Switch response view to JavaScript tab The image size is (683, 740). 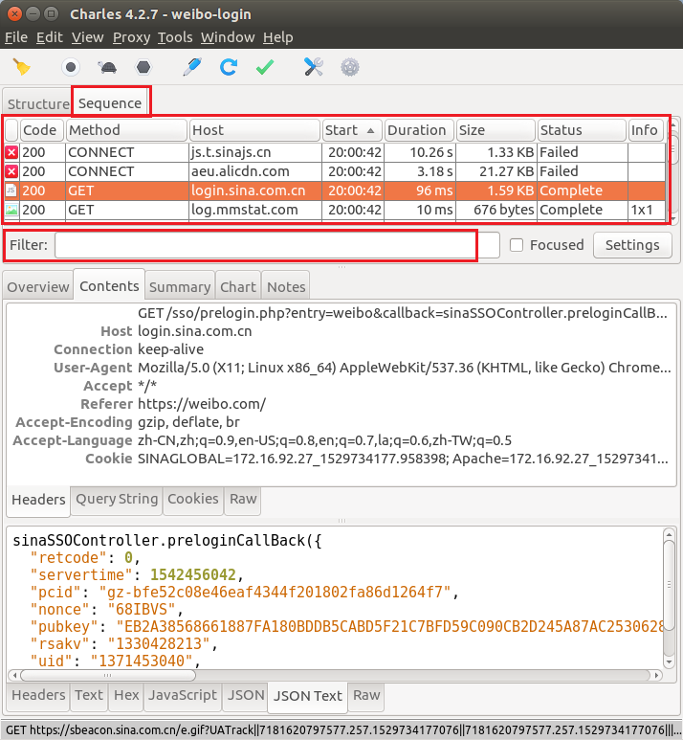183,695
